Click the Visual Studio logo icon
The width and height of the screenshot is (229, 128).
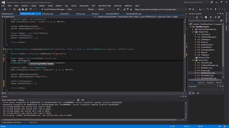click(x=3, y=2)
